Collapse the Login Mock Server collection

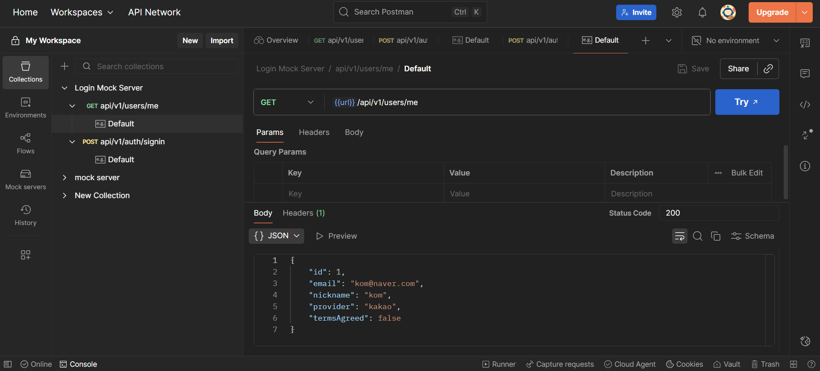(x=65, y=88)
